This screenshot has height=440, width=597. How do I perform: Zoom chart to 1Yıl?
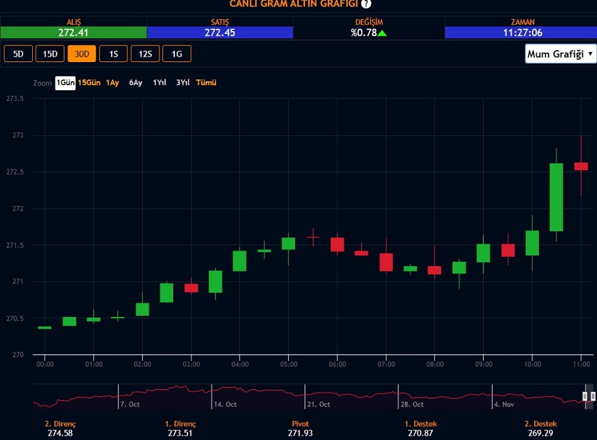coord(159,83)
